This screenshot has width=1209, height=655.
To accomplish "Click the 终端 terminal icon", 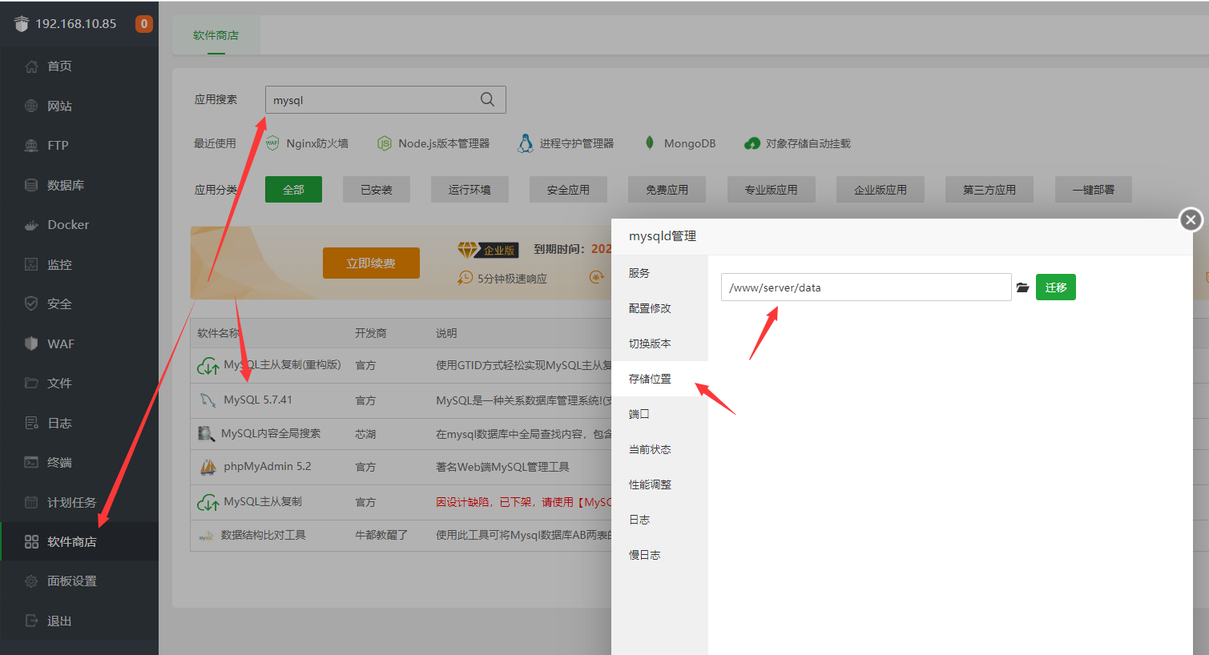I will click(31, 462).
